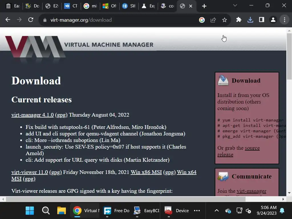This screenshot has width=292, height=219.
Task: Click the horizontal scrollbar thumb
Action: pyautogui.click(x=126, y=199)
